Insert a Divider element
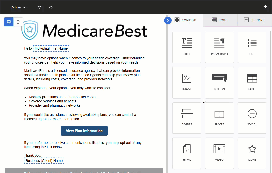 [187, 118]
